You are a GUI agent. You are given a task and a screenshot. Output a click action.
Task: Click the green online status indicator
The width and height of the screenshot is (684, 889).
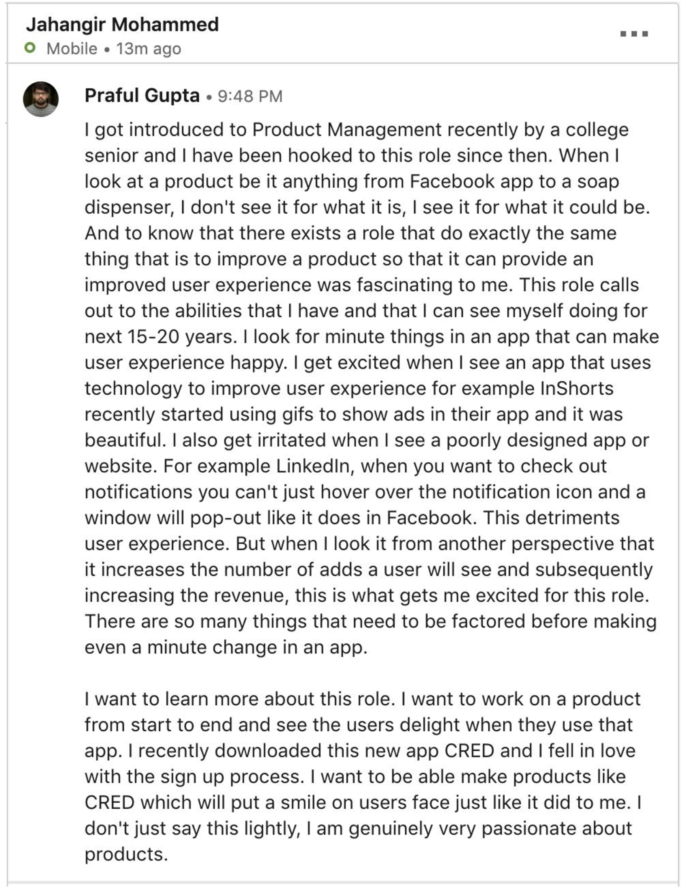tap(30, 48)
